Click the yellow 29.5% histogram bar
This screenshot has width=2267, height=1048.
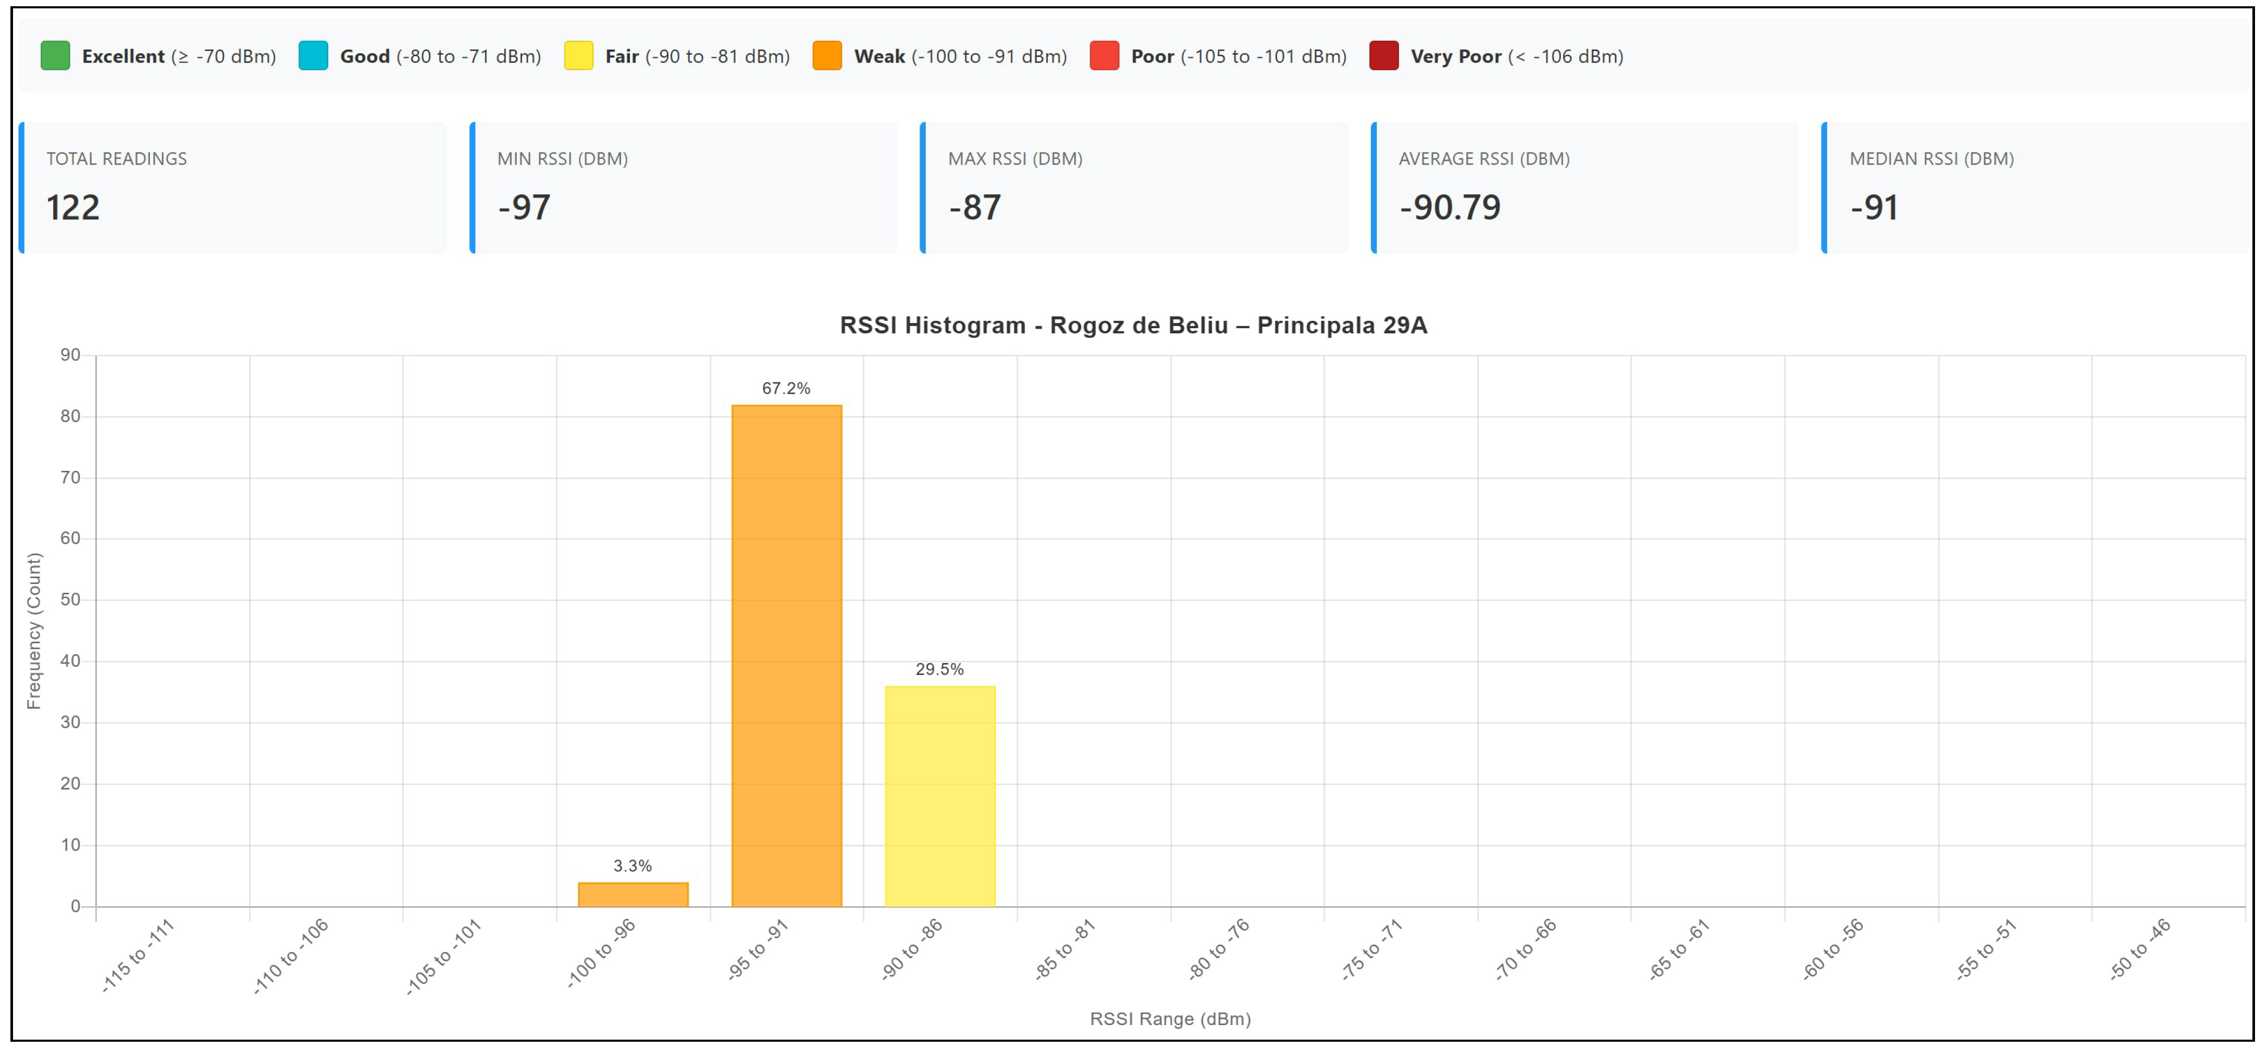click(x=940, y=796)
